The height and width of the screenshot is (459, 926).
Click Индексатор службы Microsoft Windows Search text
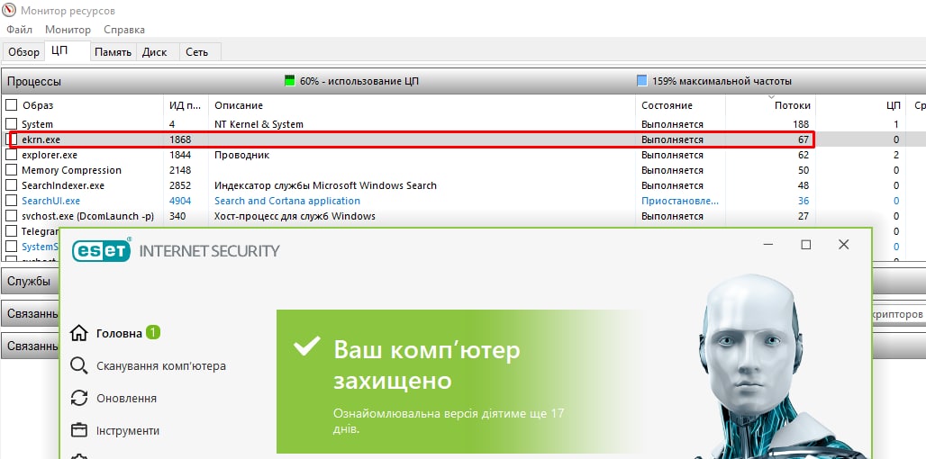(x=325, y=185)
